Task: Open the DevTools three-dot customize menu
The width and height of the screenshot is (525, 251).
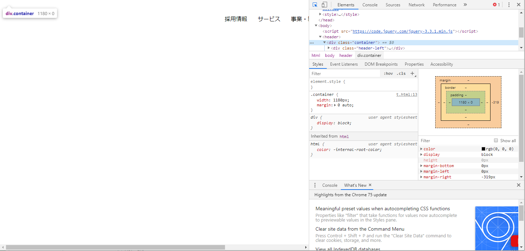Action: click(509, 5)
